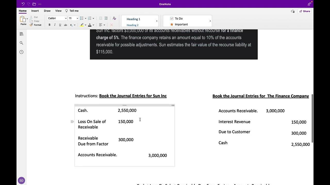Click the delete X button in ribbon

point(111,25)
